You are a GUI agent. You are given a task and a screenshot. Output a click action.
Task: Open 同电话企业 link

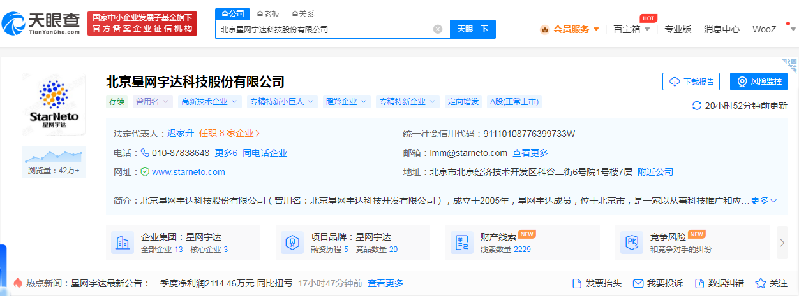pos(265,153)
